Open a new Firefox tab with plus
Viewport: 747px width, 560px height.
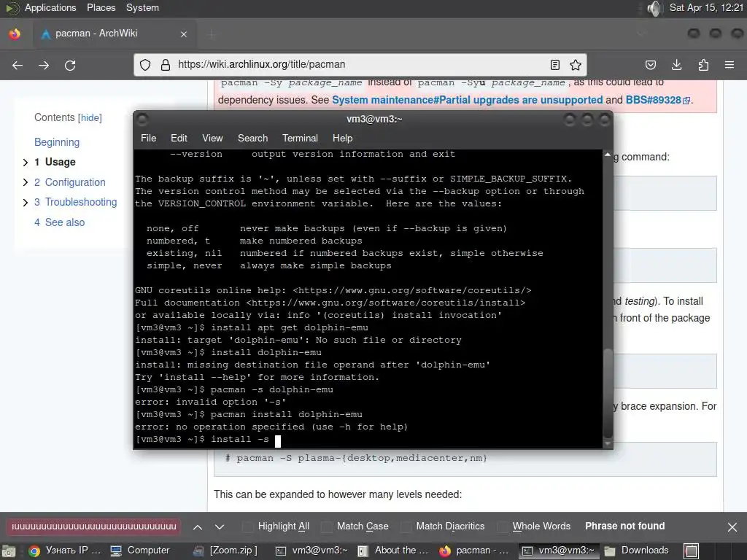coord(212,34)
